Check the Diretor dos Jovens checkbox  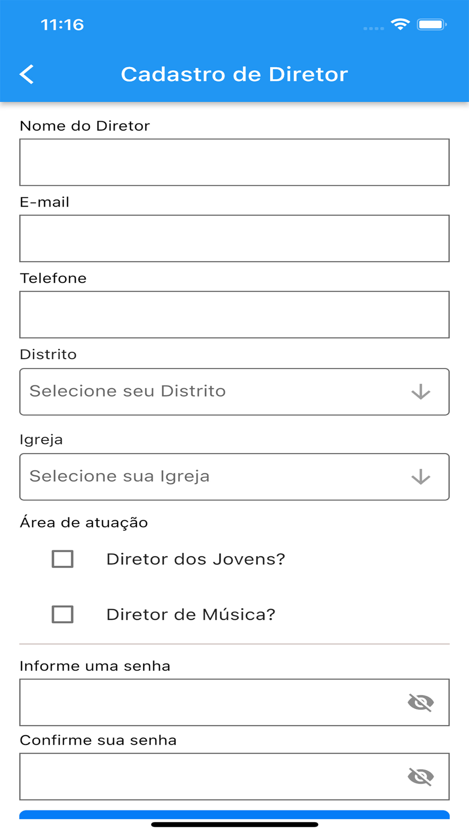[62, 559]
